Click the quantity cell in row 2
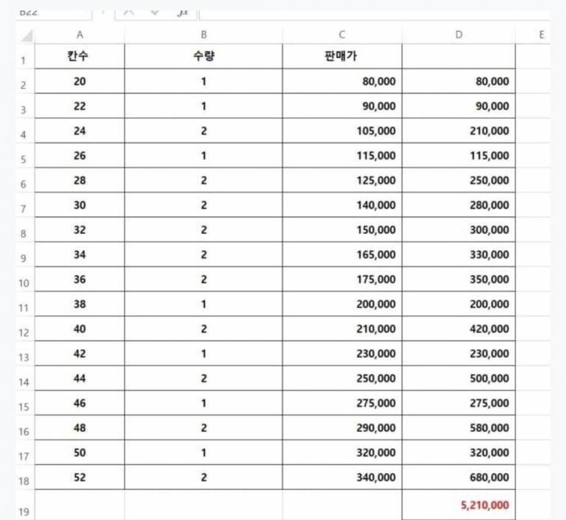Viewport: 566px width, 520px height. click(x=204, y=81)
